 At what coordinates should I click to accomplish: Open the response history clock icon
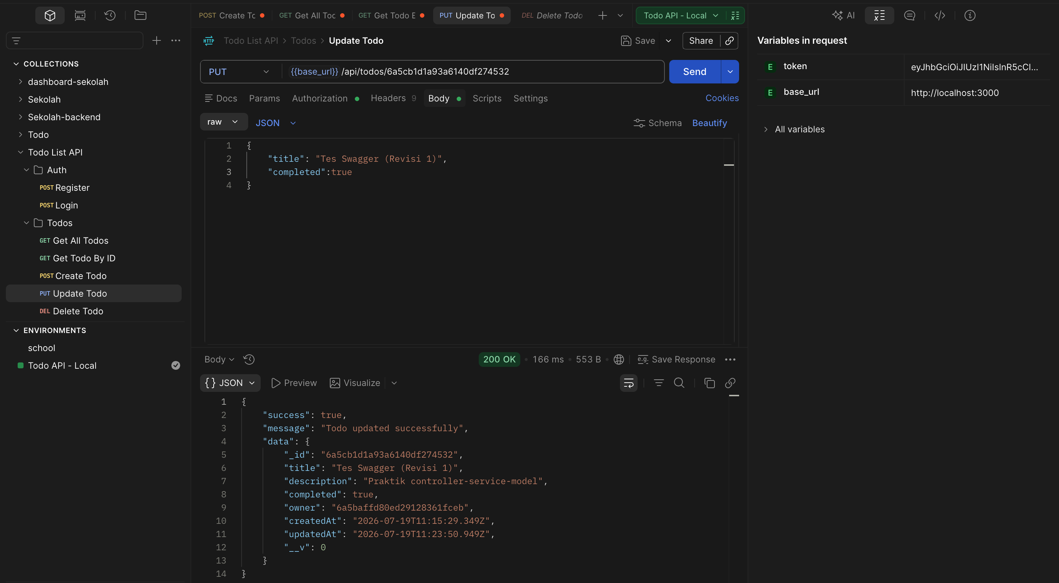tap(249, 360)
